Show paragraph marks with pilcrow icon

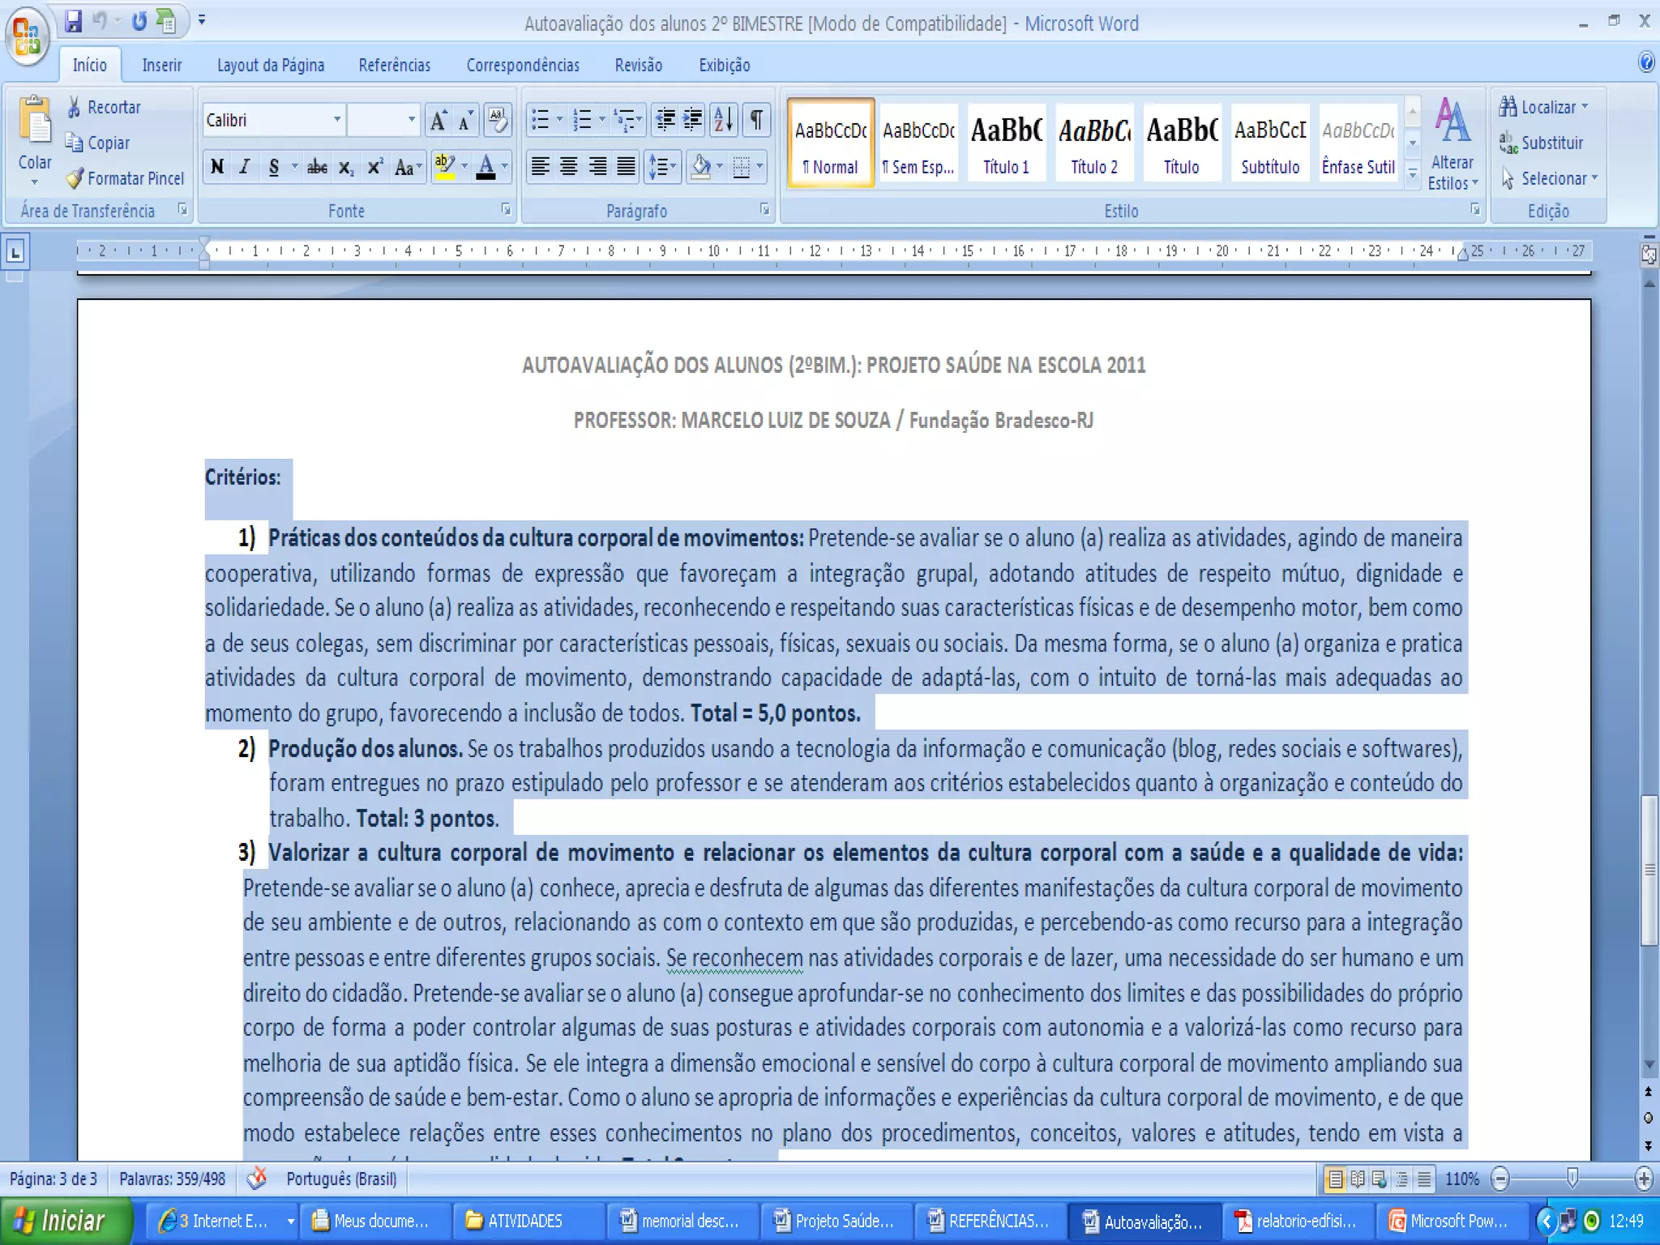tap(755, 120)
